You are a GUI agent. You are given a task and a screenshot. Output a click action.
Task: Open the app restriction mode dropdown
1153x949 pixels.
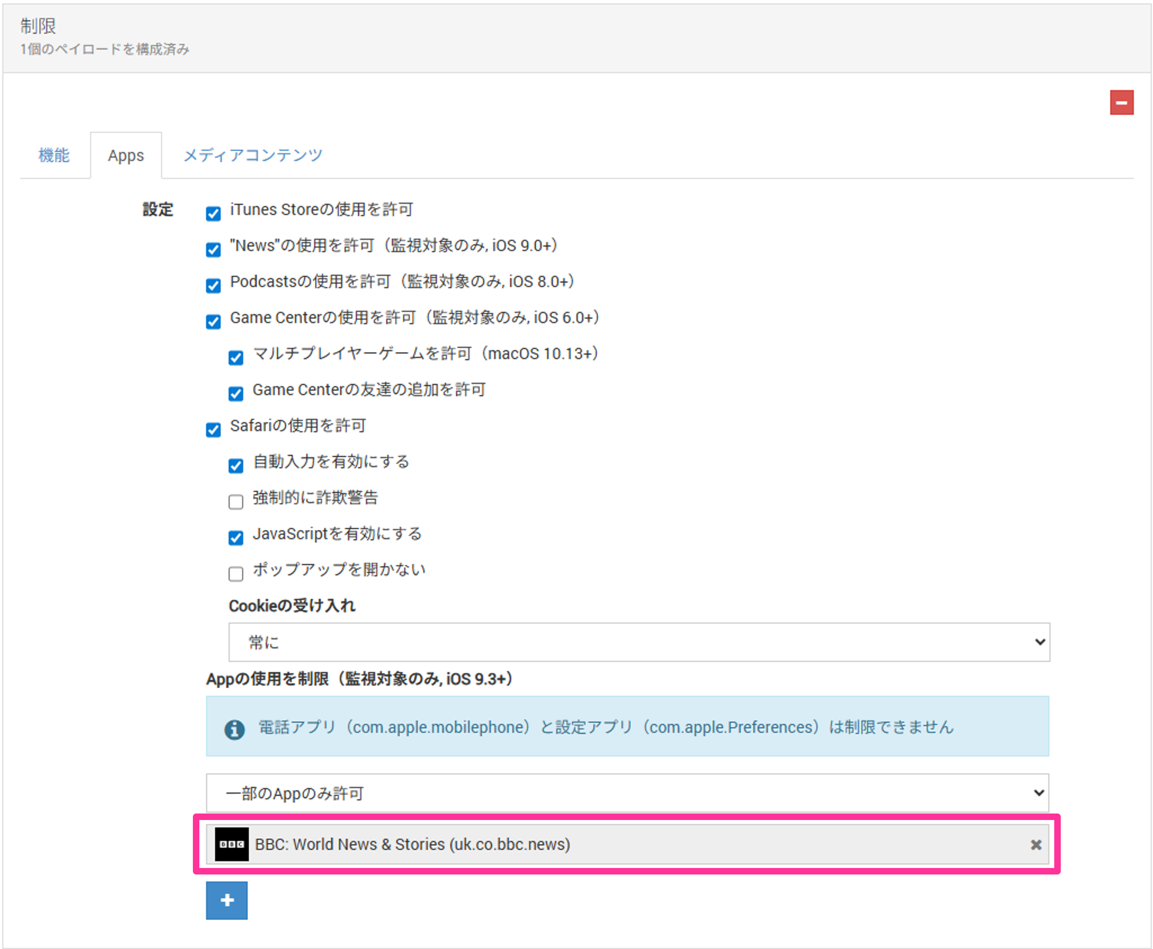(627, 793)
